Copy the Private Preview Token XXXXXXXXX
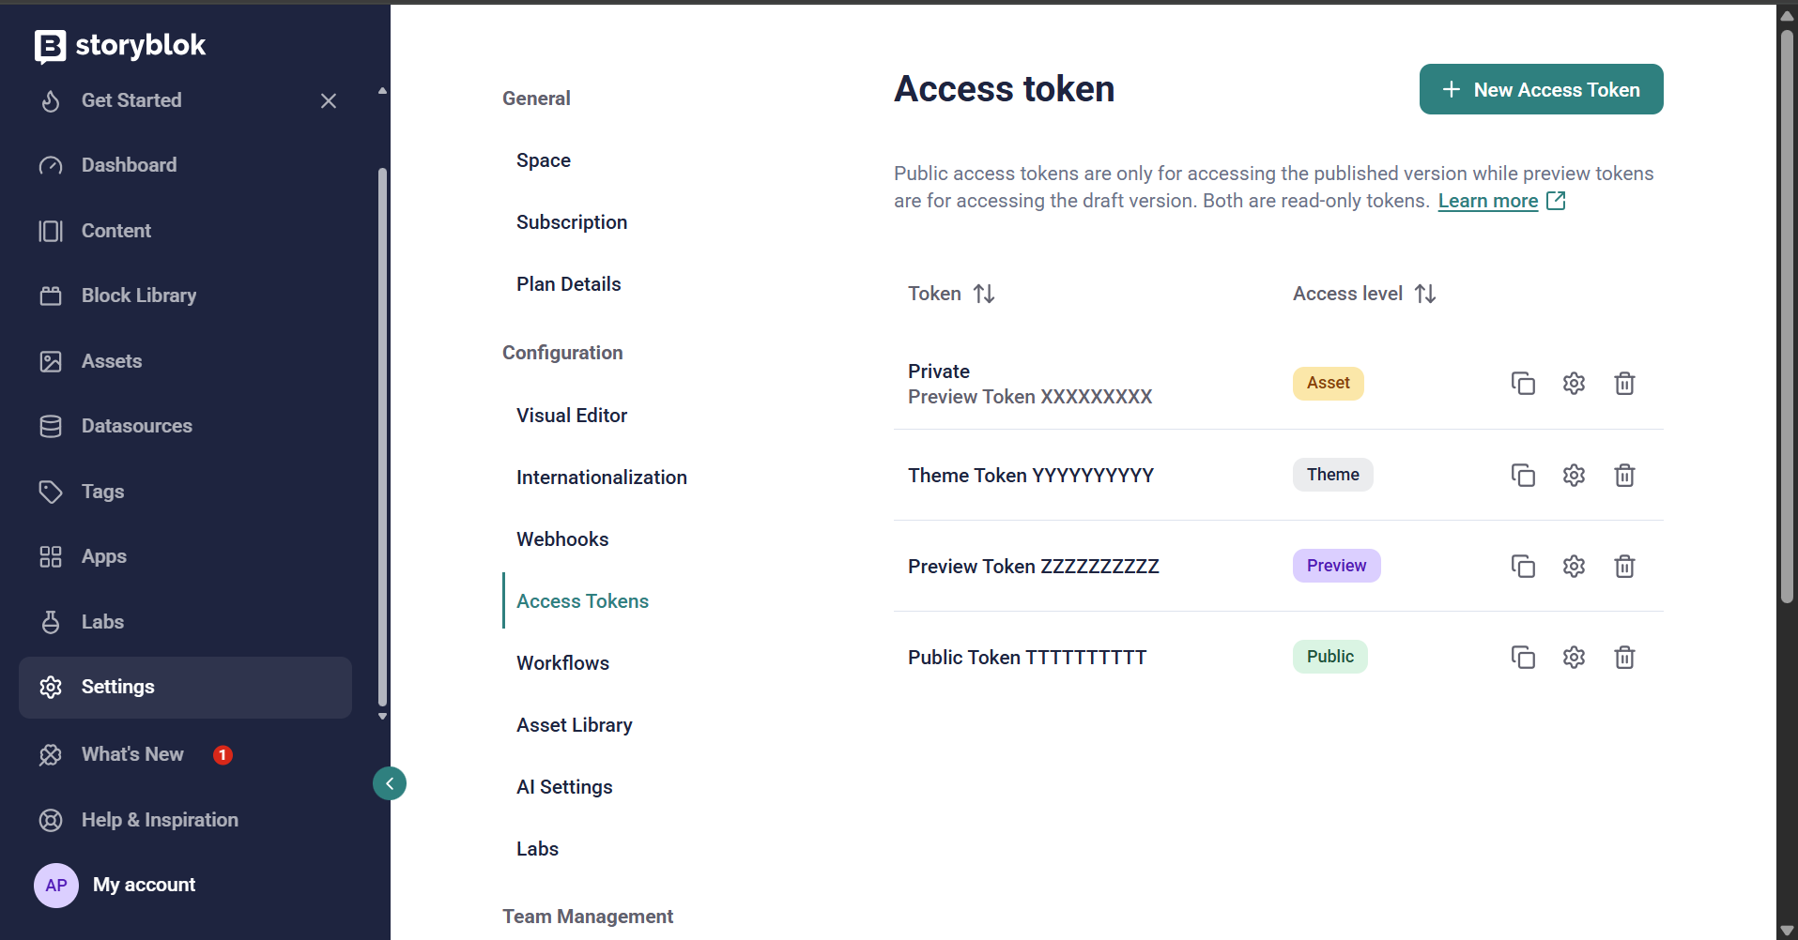Viewport: 1798px width, 940px height. [1523, 383]
